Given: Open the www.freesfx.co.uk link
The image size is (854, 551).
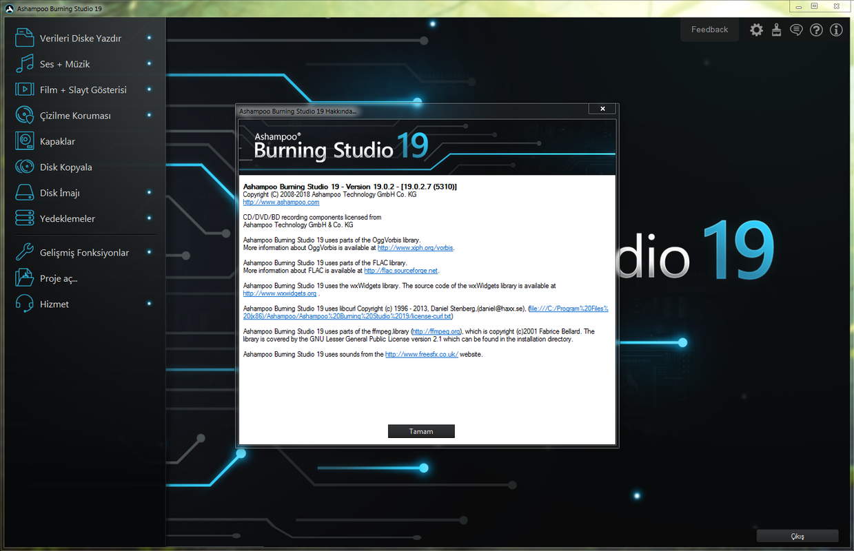Looking at the screenshot, I should 422,354.
